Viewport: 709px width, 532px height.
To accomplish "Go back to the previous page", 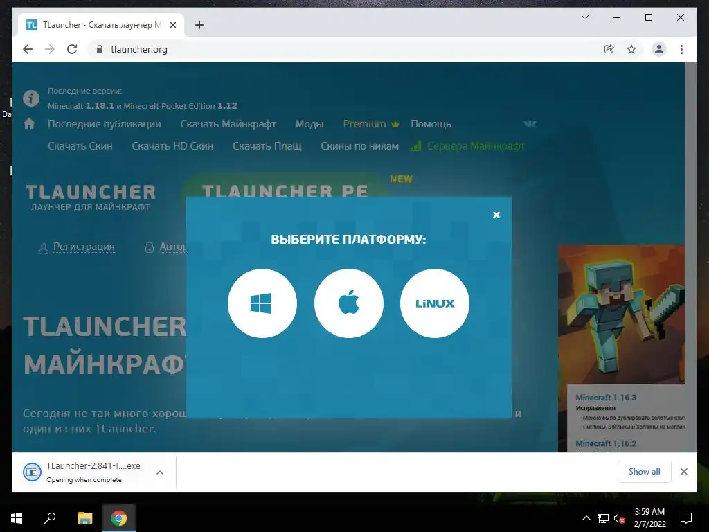I will click(x=28, y=49).
